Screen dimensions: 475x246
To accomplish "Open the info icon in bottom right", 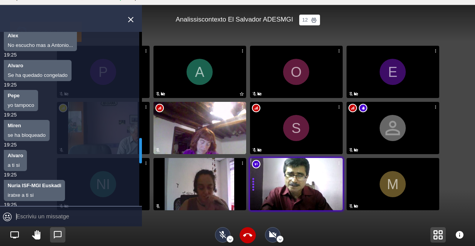I will [459, 235].
